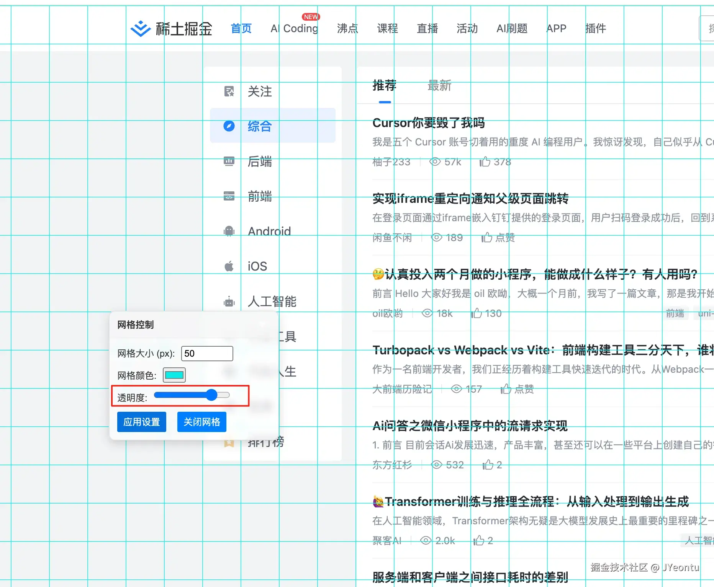Open article Ai问答之微信小程序中的流请求实现
The height and width of the screenshot is (587, 714).
point(470,426)
